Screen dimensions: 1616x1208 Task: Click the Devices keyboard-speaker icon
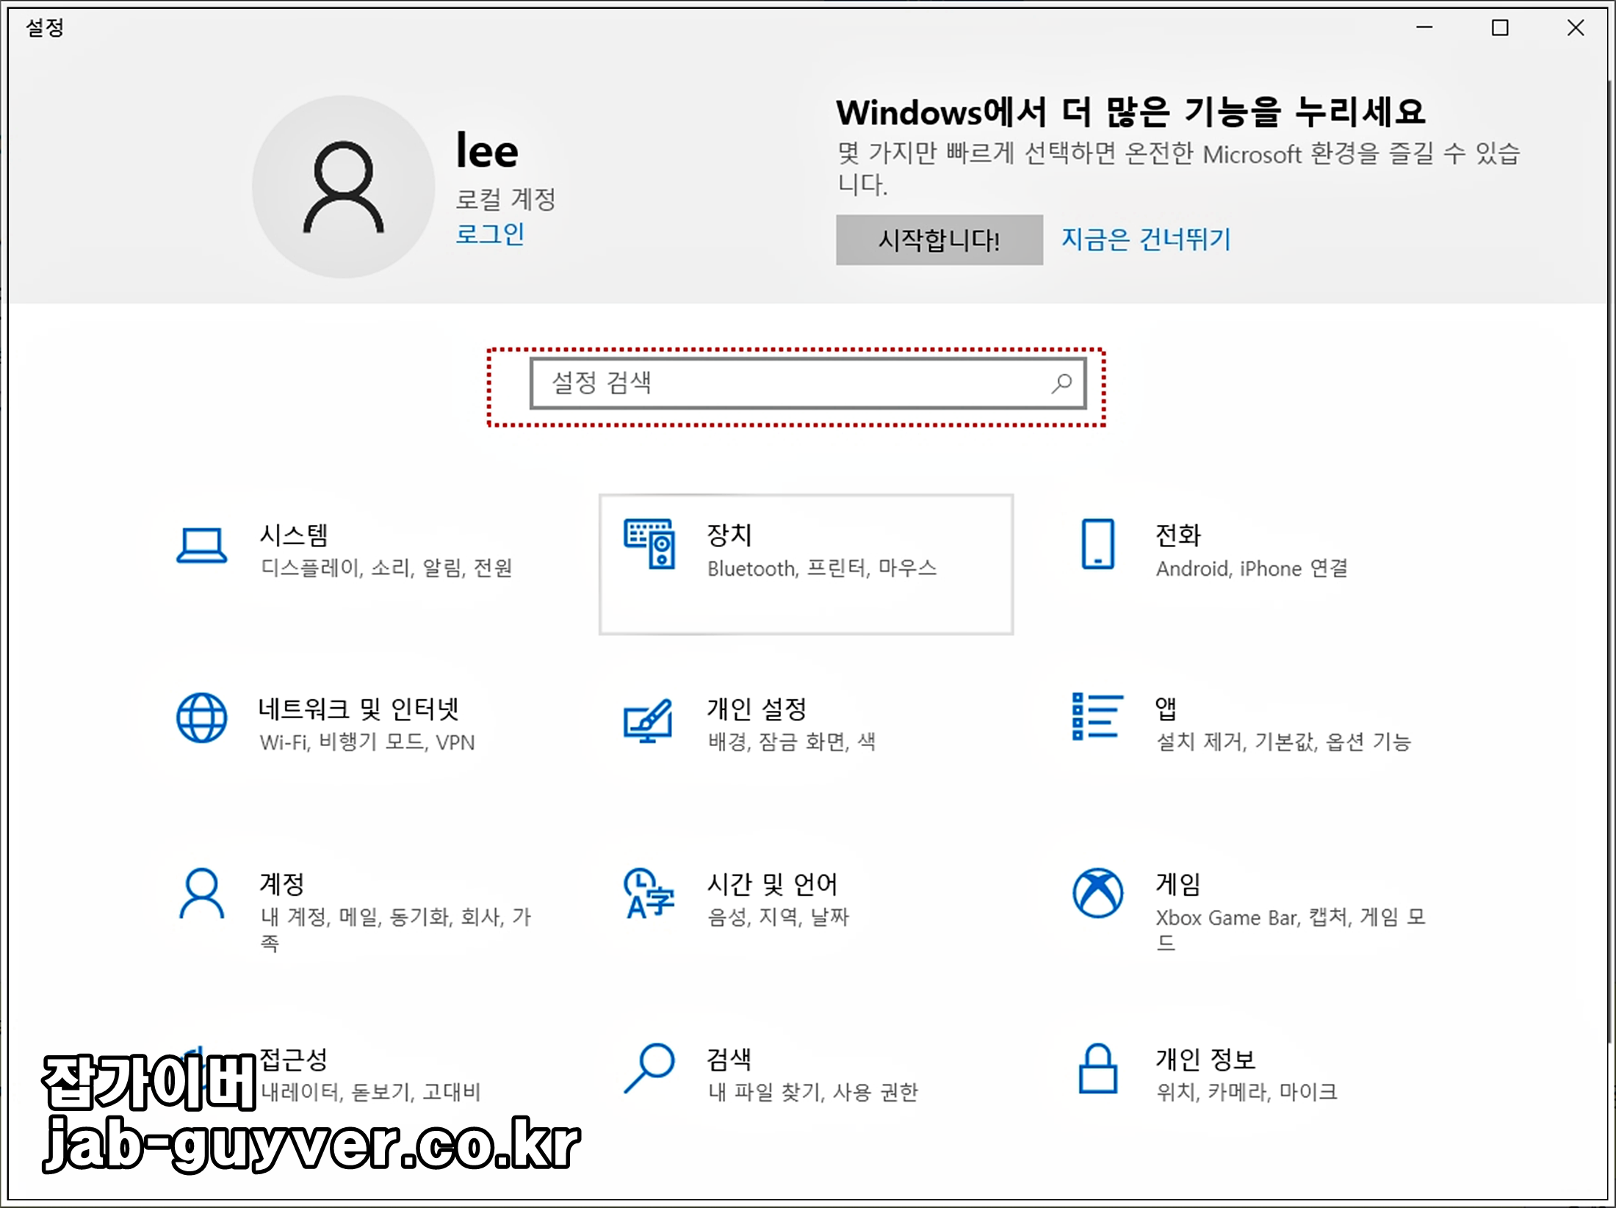click(x=649, y=544)
